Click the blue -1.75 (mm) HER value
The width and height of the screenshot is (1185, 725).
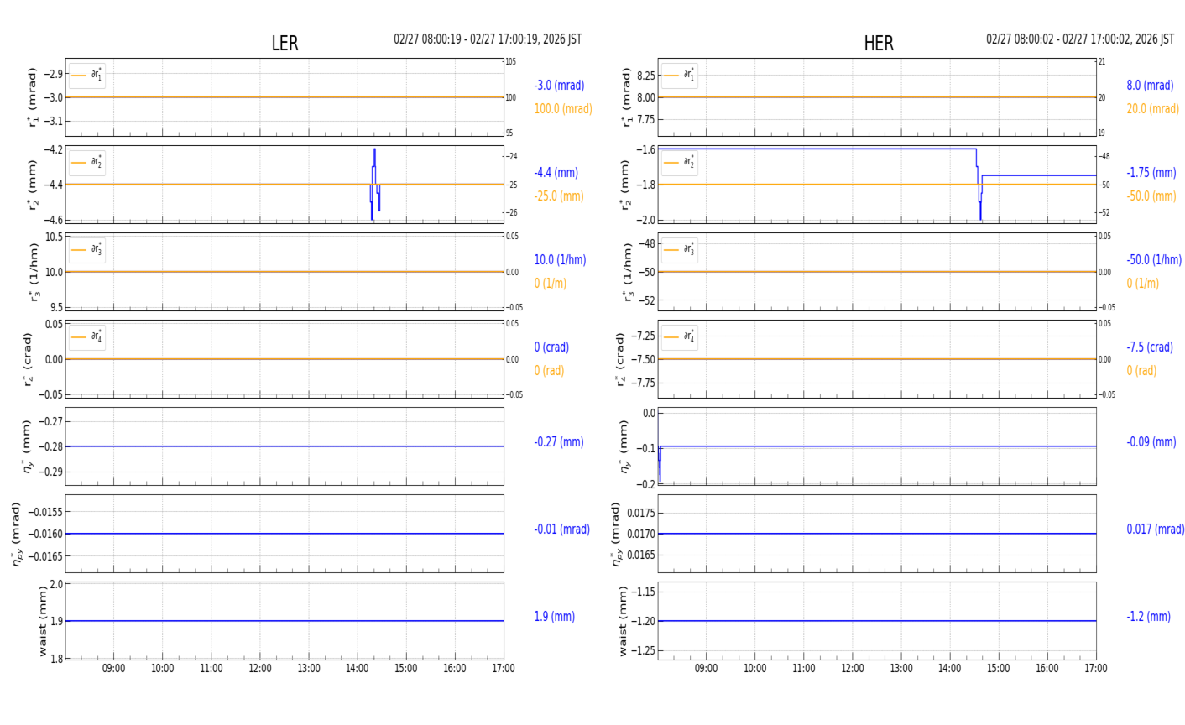[x=1151, y=173]
